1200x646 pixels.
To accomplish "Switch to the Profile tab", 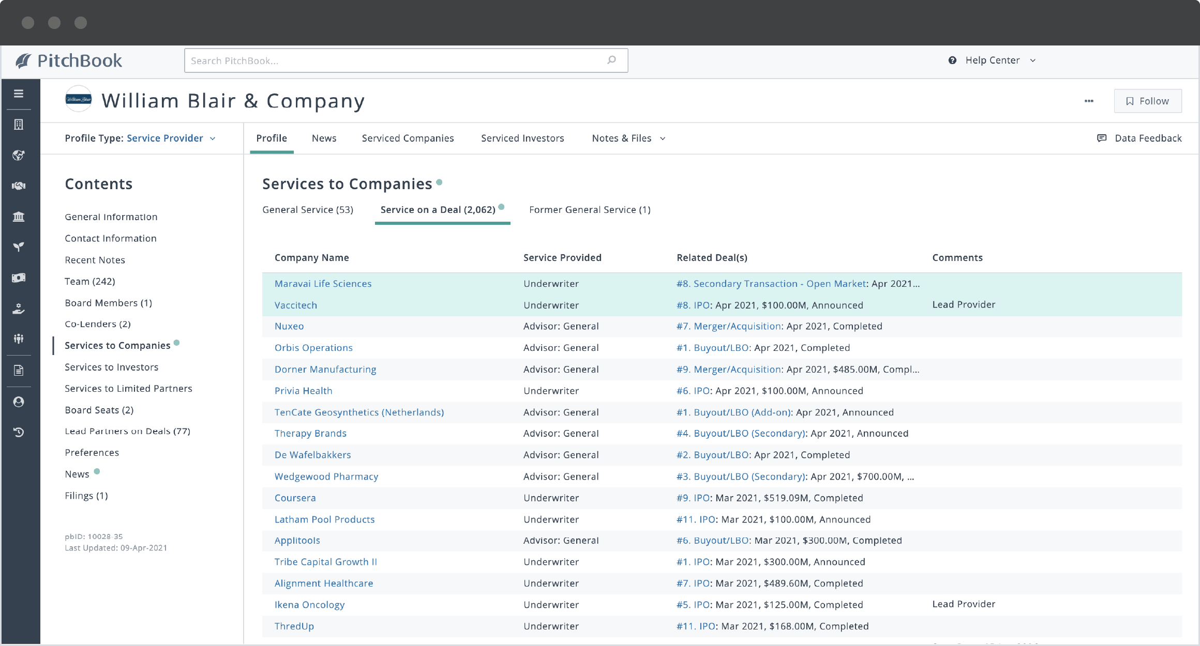I will point(272,138).
